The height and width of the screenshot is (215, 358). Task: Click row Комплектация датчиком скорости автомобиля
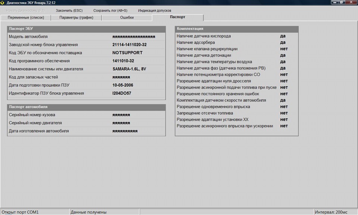coord(237,100)
